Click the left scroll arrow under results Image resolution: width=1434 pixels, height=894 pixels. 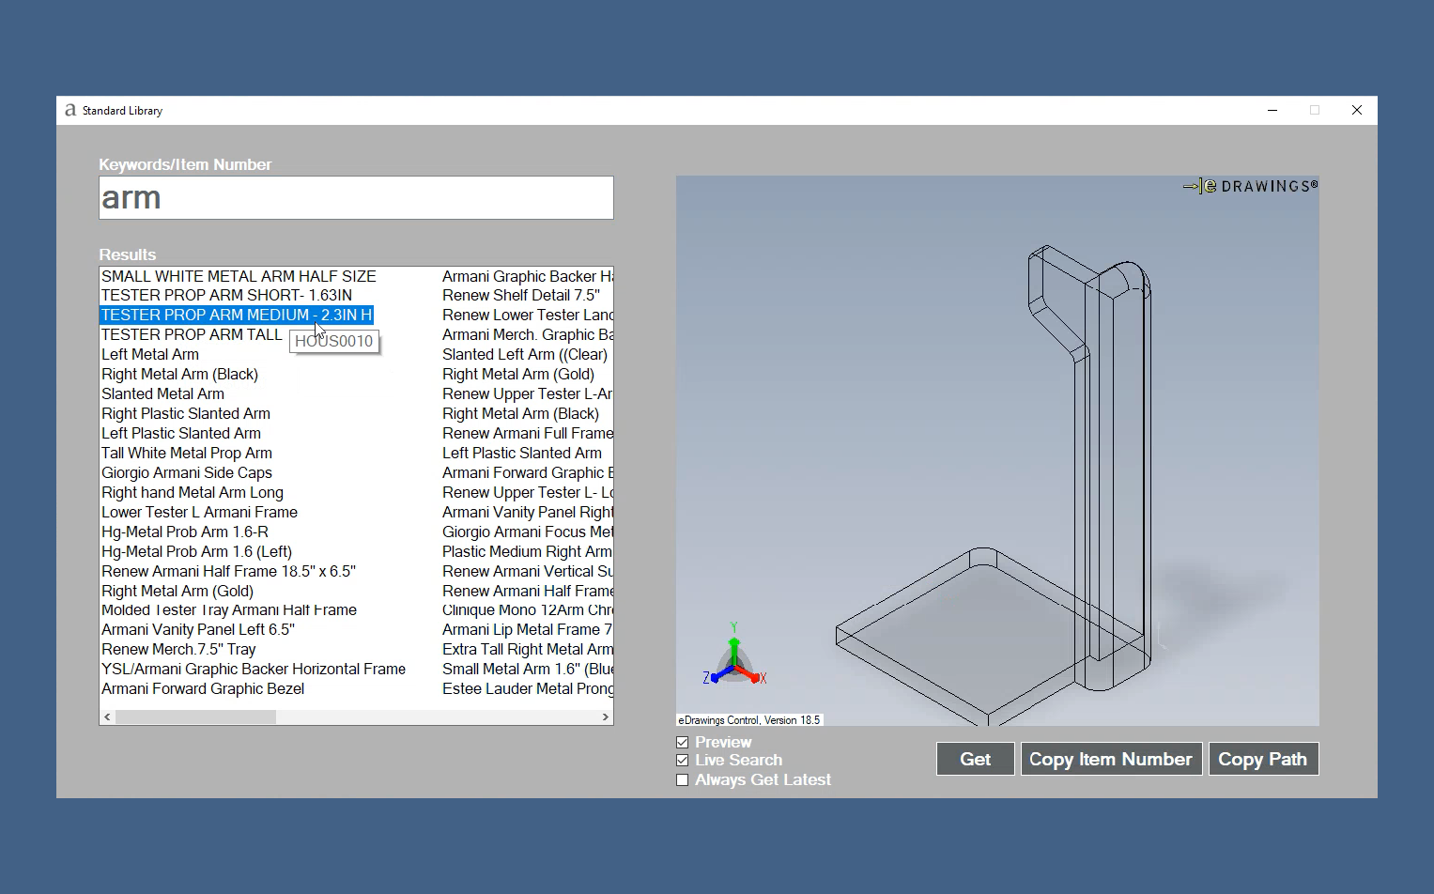tap(106, 717)
